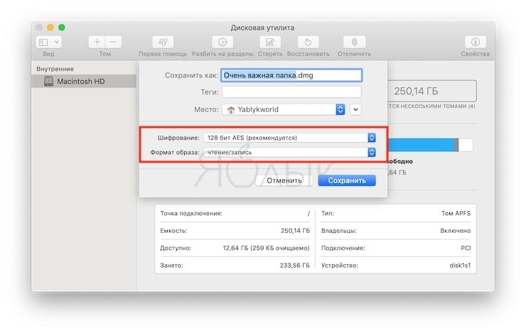
Task: Expand the View options chevron
Action: click(57, 42)
